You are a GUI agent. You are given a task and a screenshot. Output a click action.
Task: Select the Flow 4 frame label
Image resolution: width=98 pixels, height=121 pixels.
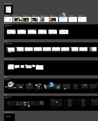[71, 16]
